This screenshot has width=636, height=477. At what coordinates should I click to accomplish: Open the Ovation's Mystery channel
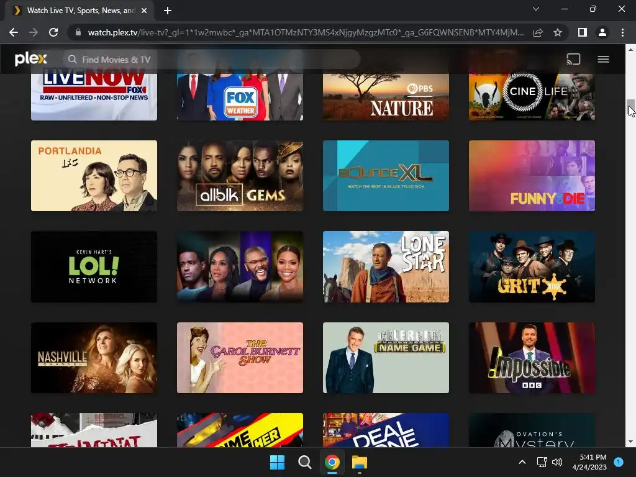pos(532,430)
